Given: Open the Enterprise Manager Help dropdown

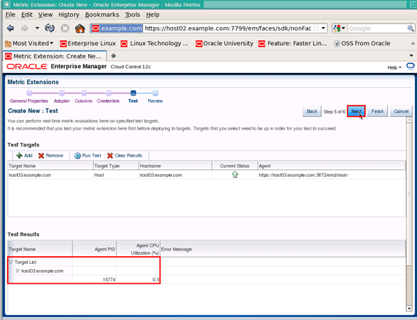Looking at the screenshot, I should click(394, 67).
